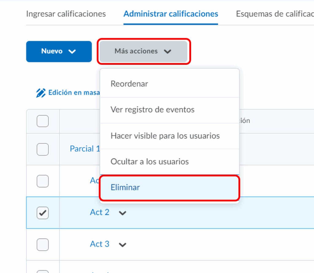Image resolution: width=314 pixels, height=273 pixels.
Task: Click Hacer visible para los usuarios
Action: 165,136
